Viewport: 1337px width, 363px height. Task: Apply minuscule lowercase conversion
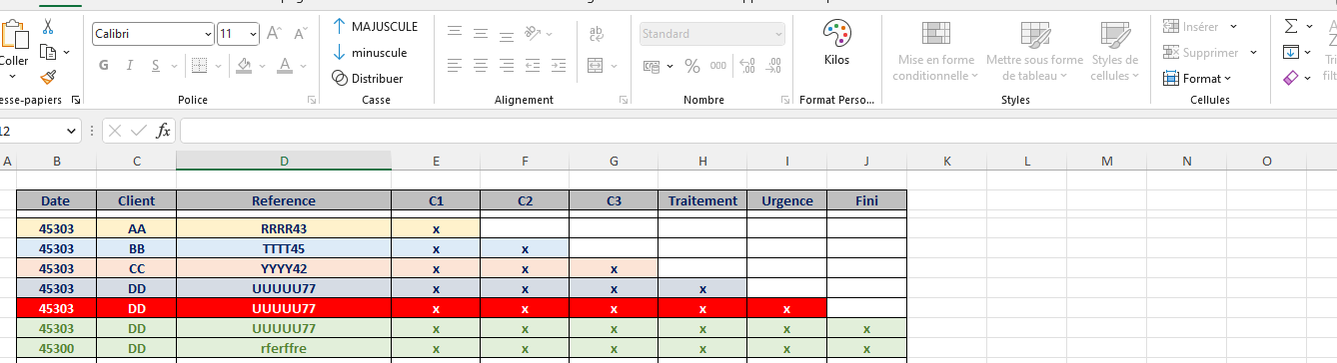coord(370,52)
